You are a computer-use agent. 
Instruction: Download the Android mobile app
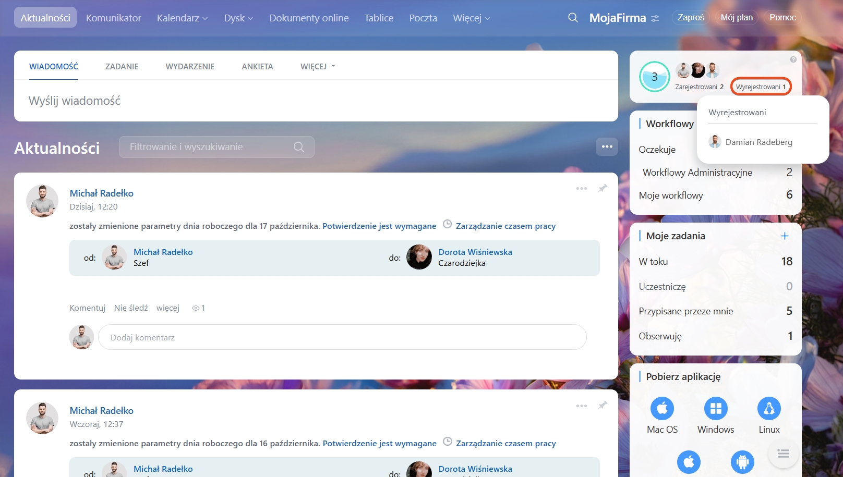pos(742,462)
